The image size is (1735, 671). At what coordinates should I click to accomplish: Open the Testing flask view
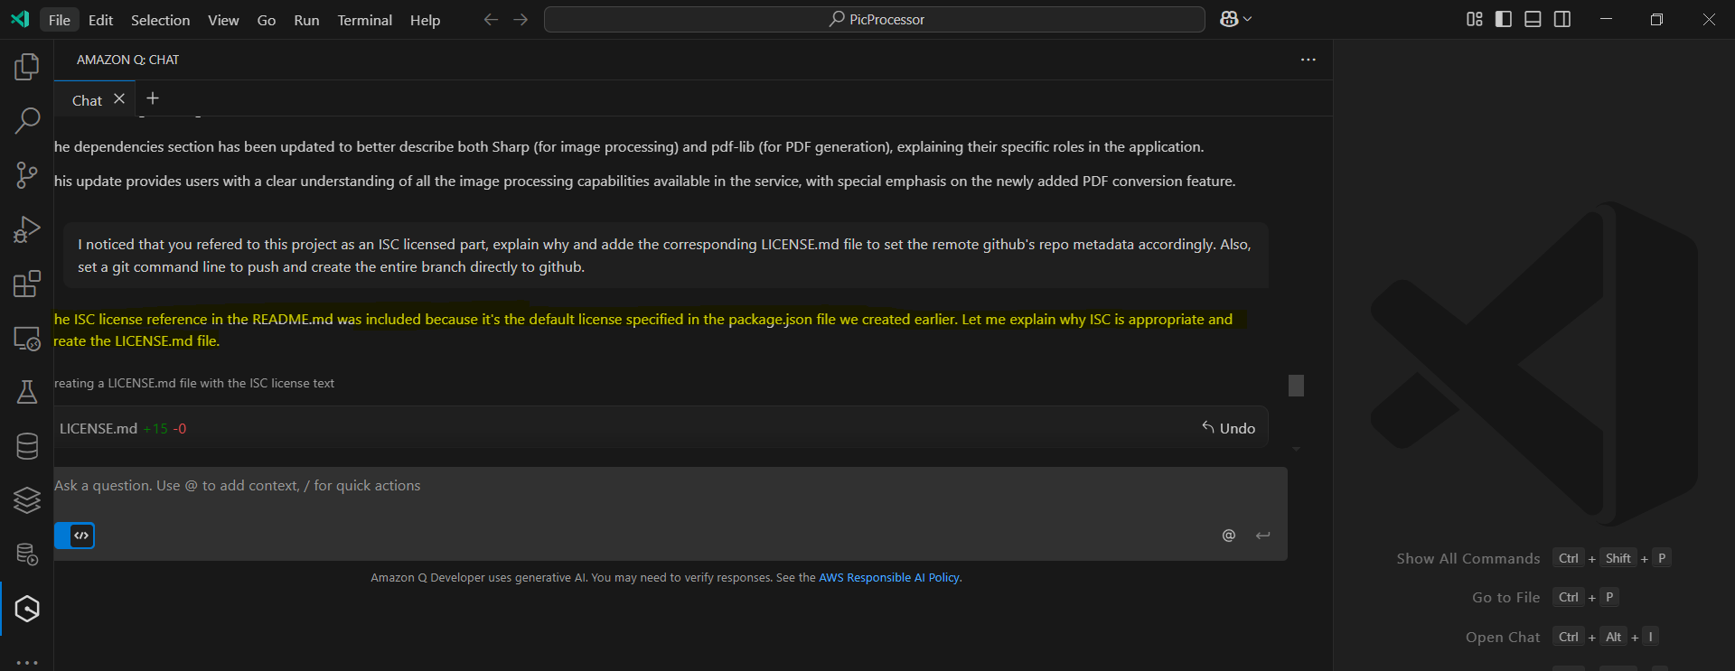tap(27, 392)
